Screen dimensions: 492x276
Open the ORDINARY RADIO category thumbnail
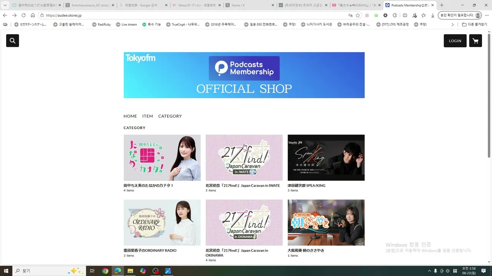click(162, 222)
